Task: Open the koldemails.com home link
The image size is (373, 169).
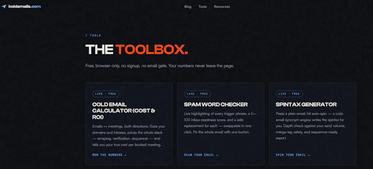Action: point(25,7)
